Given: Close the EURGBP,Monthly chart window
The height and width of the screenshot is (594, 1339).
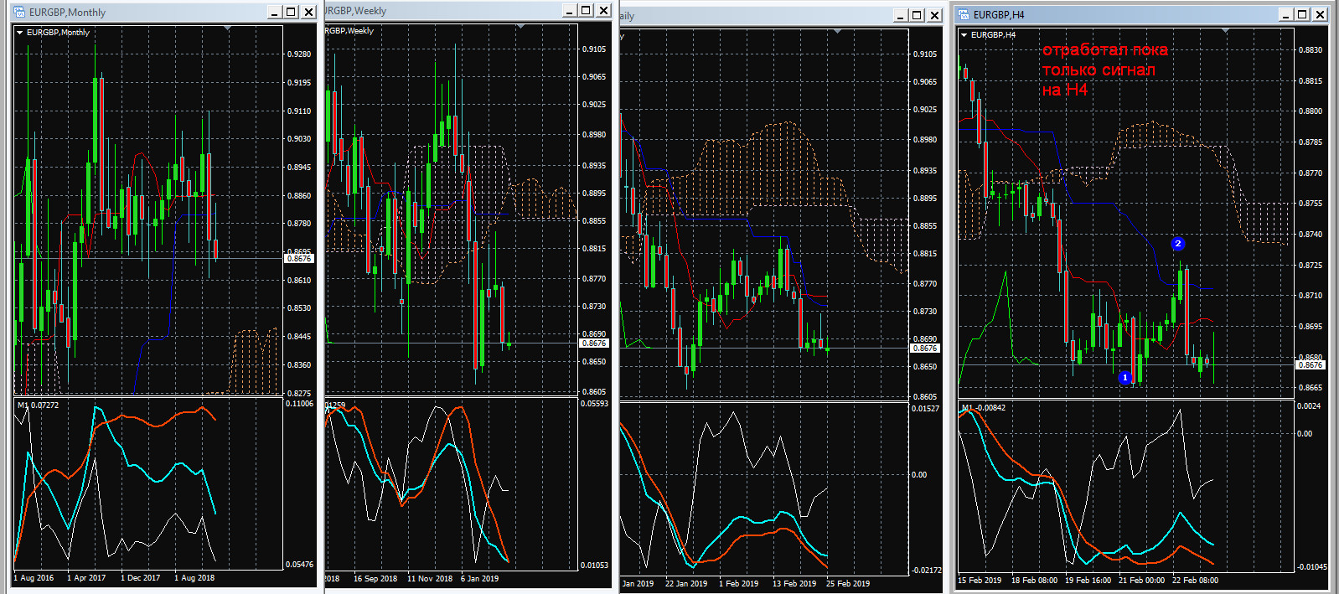Looking at the screenshot, I should 308,12.
